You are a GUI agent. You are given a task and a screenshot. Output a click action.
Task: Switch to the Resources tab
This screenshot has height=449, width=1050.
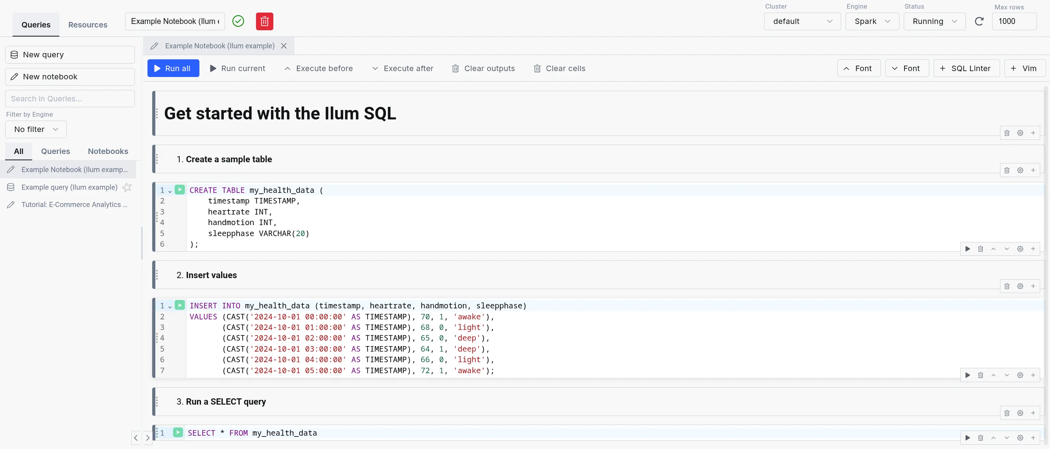tap(88, 25)
